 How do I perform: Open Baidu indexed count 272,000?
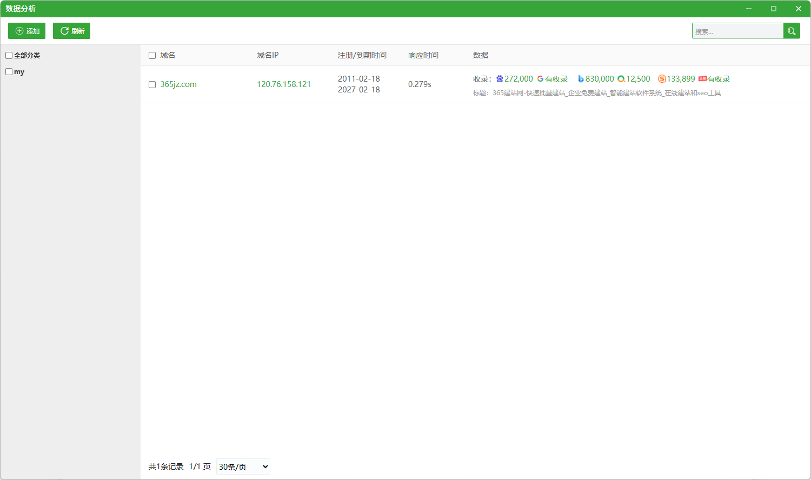point(518,79)
